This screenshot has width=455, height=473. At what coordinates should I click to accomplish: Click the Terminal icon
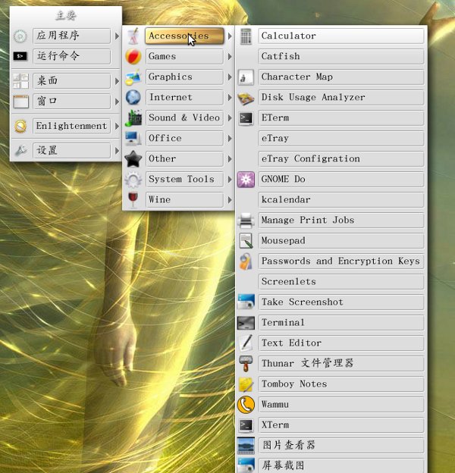pyautogui.click(x=246, y=323)
